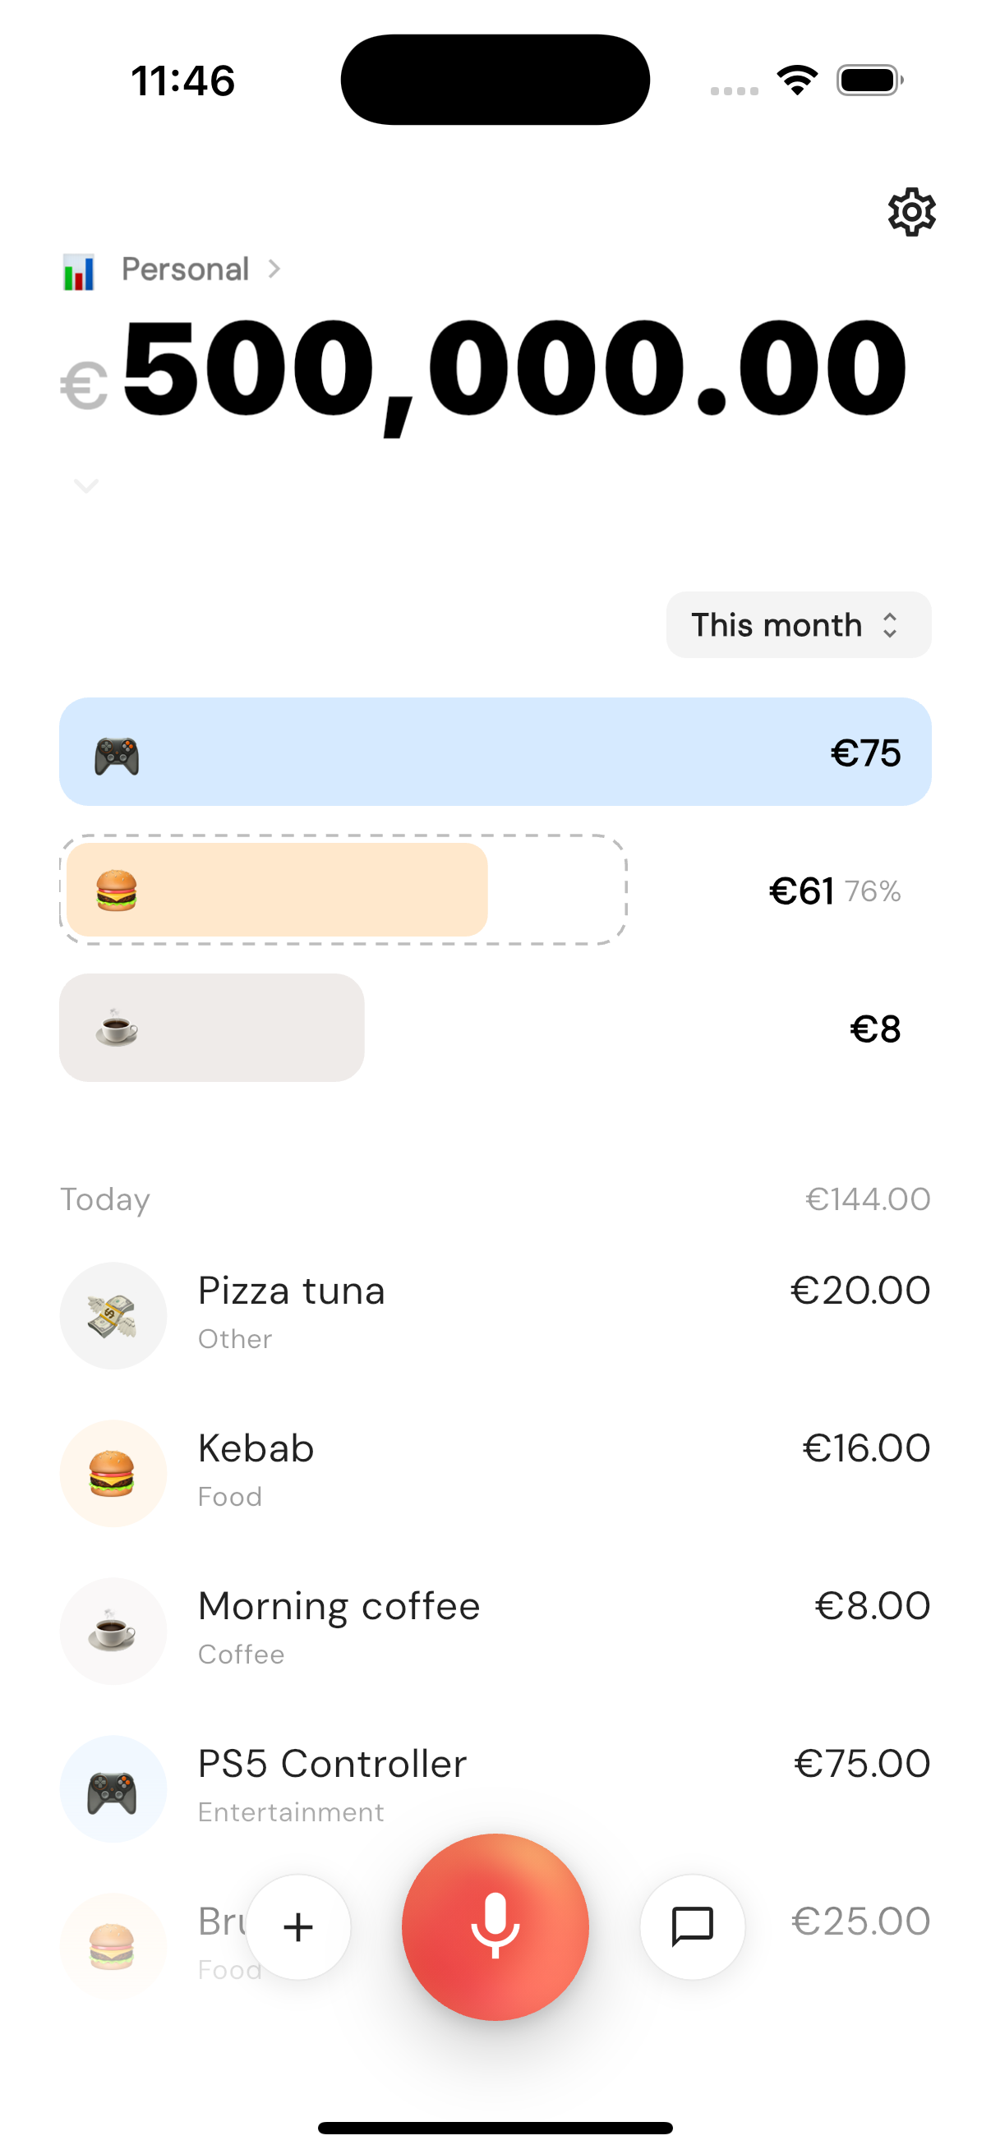Open the PS5 Controller transaction name

tap(332, 1764)
